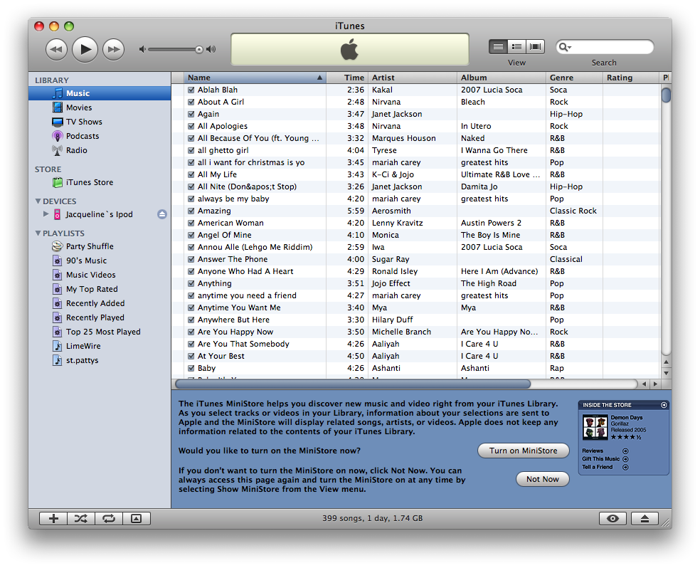Uncheck the About A Girl song

click(x=191, y=102)
